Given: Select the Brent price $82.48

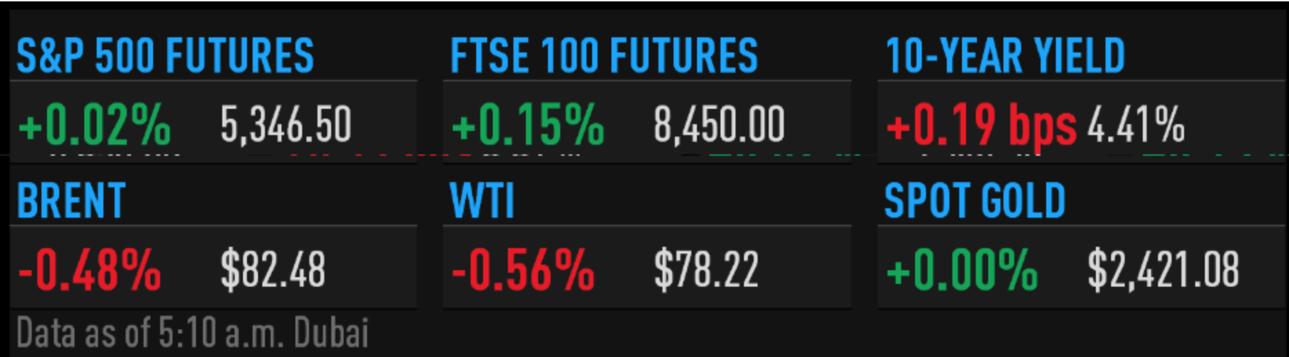Looking at the screenshot, I should [273, 269].
